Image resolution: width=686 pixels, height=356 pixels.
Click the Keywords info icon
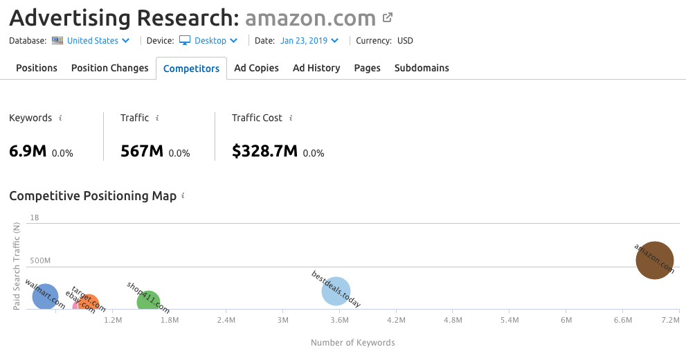[x=60, y=118]
